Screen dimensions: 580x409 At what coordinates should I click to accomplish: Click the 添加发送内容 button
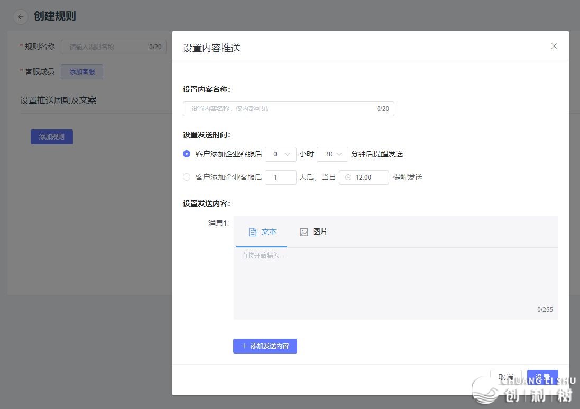click(265, 346)
